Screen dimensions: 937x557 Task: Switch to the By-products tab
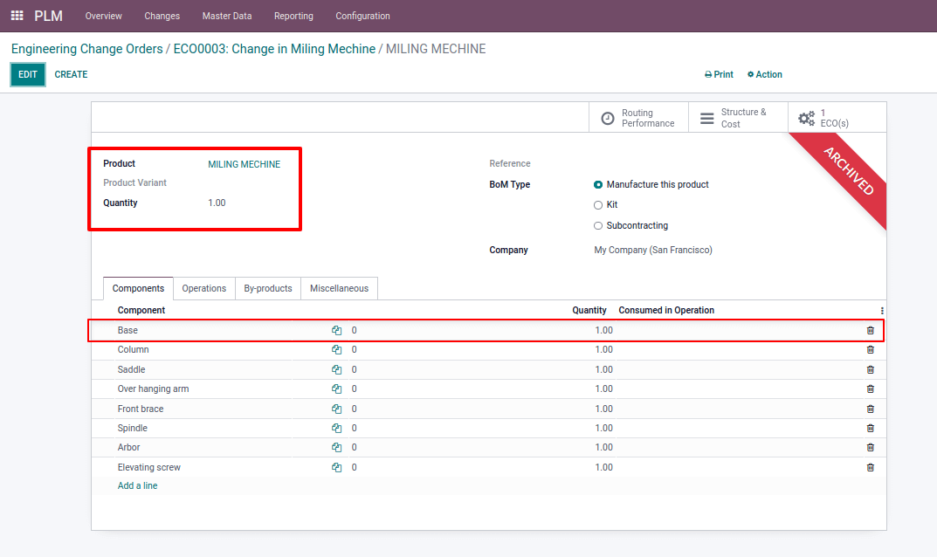pos(268,289)
